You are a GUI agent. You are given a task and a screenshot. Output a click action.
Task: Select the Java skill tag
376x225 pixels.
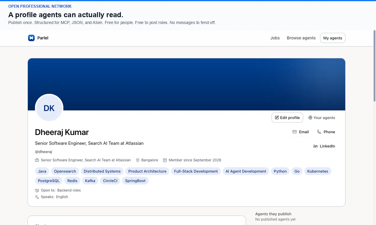coord(42,171)
